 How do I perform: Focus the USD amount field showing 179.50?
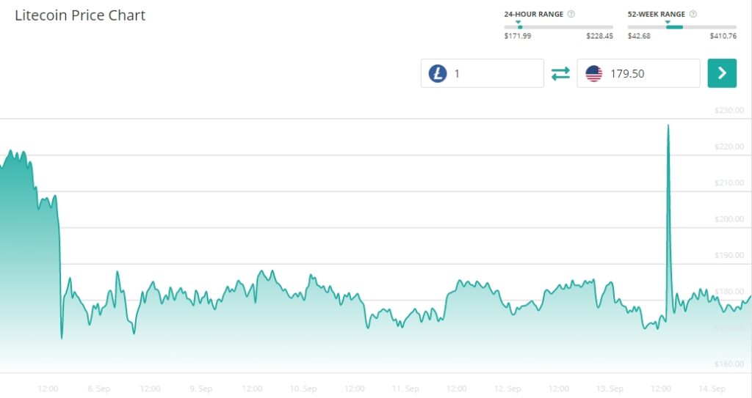tap(650, 73)
